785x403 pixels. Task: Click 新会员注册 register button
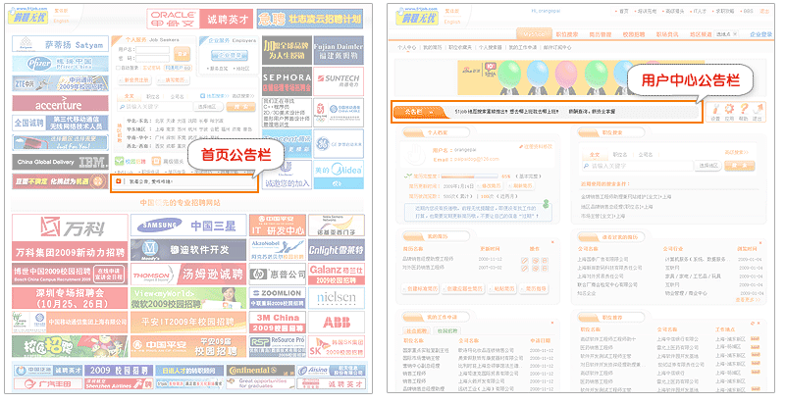tap(136, 80)
